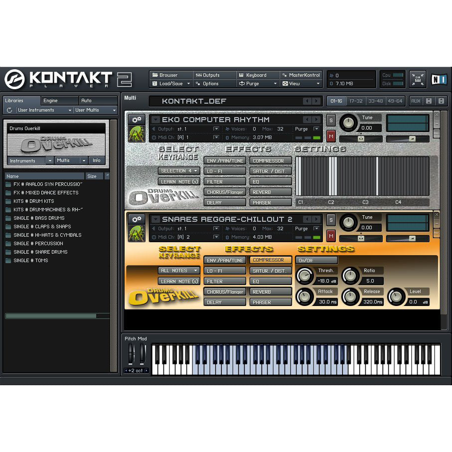Viewport: 452px width, 452px height.
Task: Open EKO Computer Rhythm instrument options gear
Action: pos(136,120)
